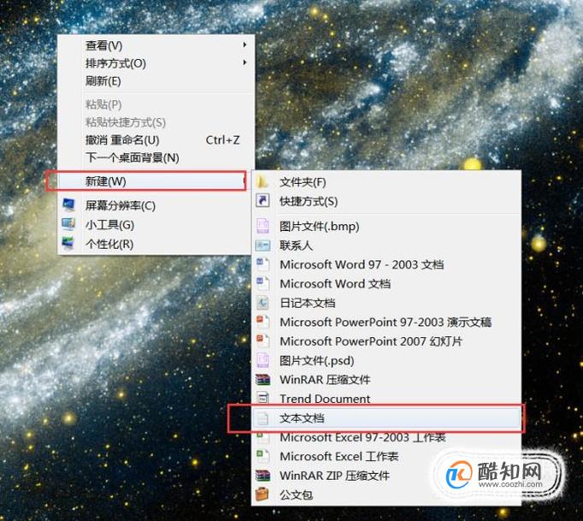Click the folder icon beside 文件夹(F)
Image resolution: width=583 pixels, height=521 pixels.
pyautogui.click(x=262, y=182)
